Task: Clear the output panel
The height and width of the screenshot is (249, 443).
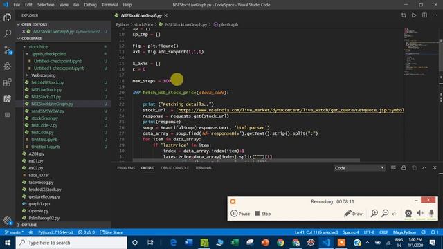Action: [x=393, y=167]
